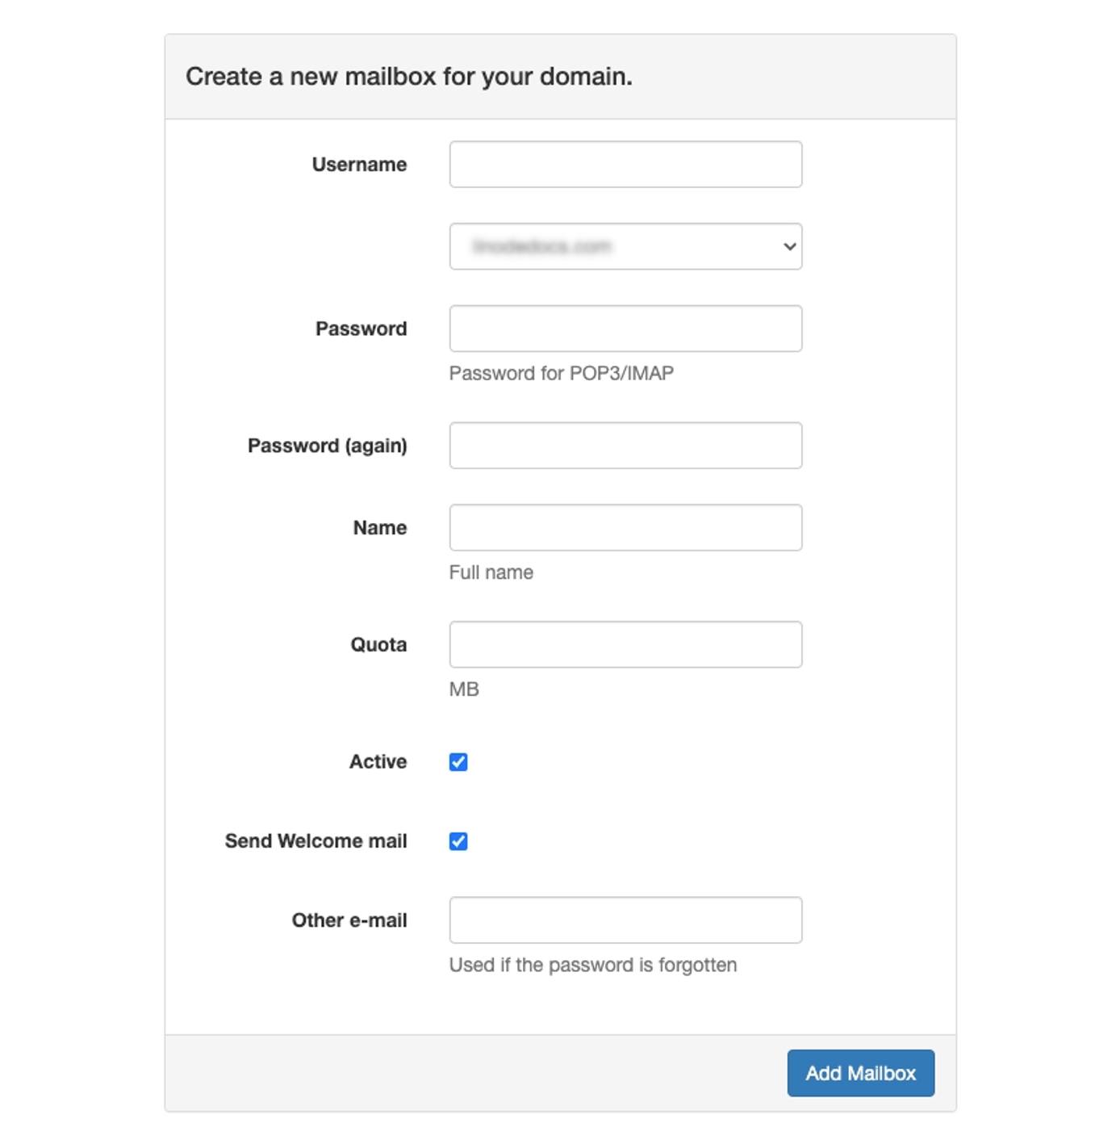Click the dropdown chevron to choose domain
The image size is (1120, 1140).
pos(788,247)
